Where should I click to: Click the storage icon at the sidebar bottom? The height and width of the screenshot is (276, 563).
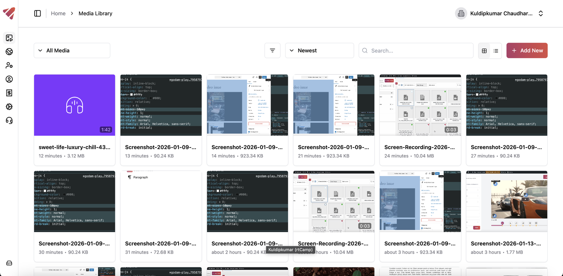click(x=9, y=263)
